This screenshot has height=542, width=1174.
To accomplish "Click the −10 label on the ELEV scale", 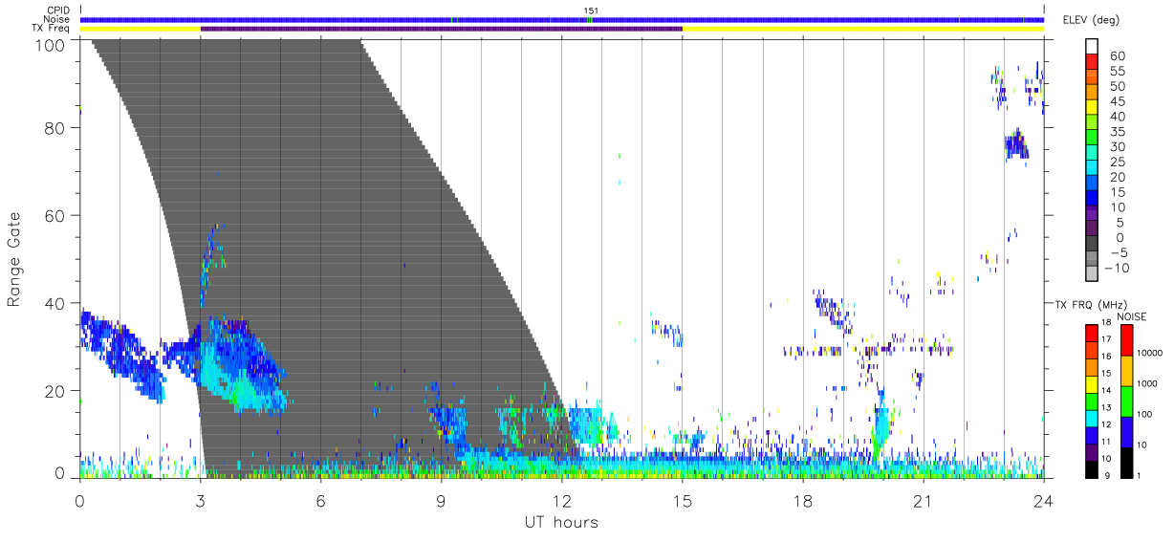I will coord(1118,268).
